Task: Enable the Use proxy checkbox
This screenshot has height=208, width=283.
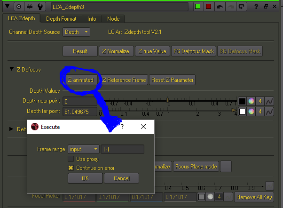Action: pos(71,159)
